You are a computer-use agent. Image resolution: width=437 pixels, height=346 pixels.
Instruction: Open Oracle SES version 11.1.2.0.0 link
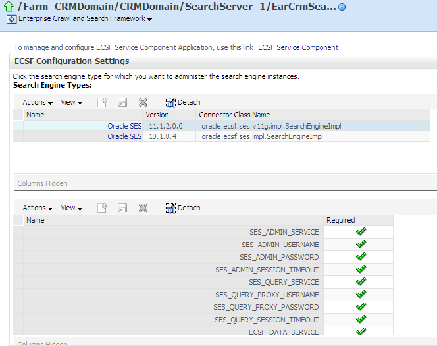pos(124,126)
